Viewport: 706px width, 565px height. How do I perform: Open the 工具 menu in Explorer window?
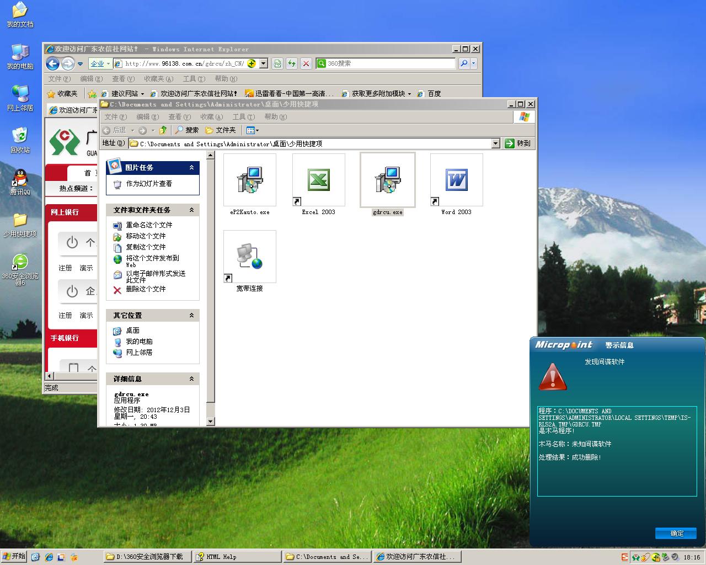pyautogui.click(x=243, y=117)
